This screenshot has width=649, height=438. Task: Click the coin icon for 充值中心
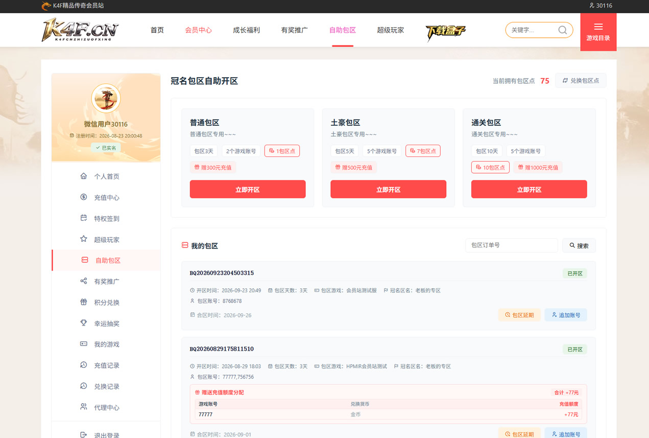pos(84,197)
